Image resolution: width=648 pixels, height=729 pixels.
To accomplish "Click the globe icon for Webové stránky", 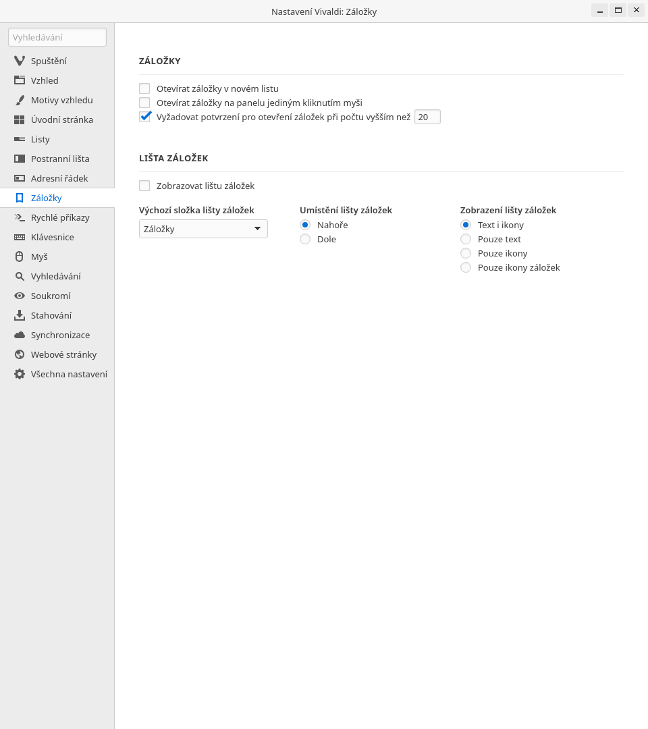I will 20,354.
